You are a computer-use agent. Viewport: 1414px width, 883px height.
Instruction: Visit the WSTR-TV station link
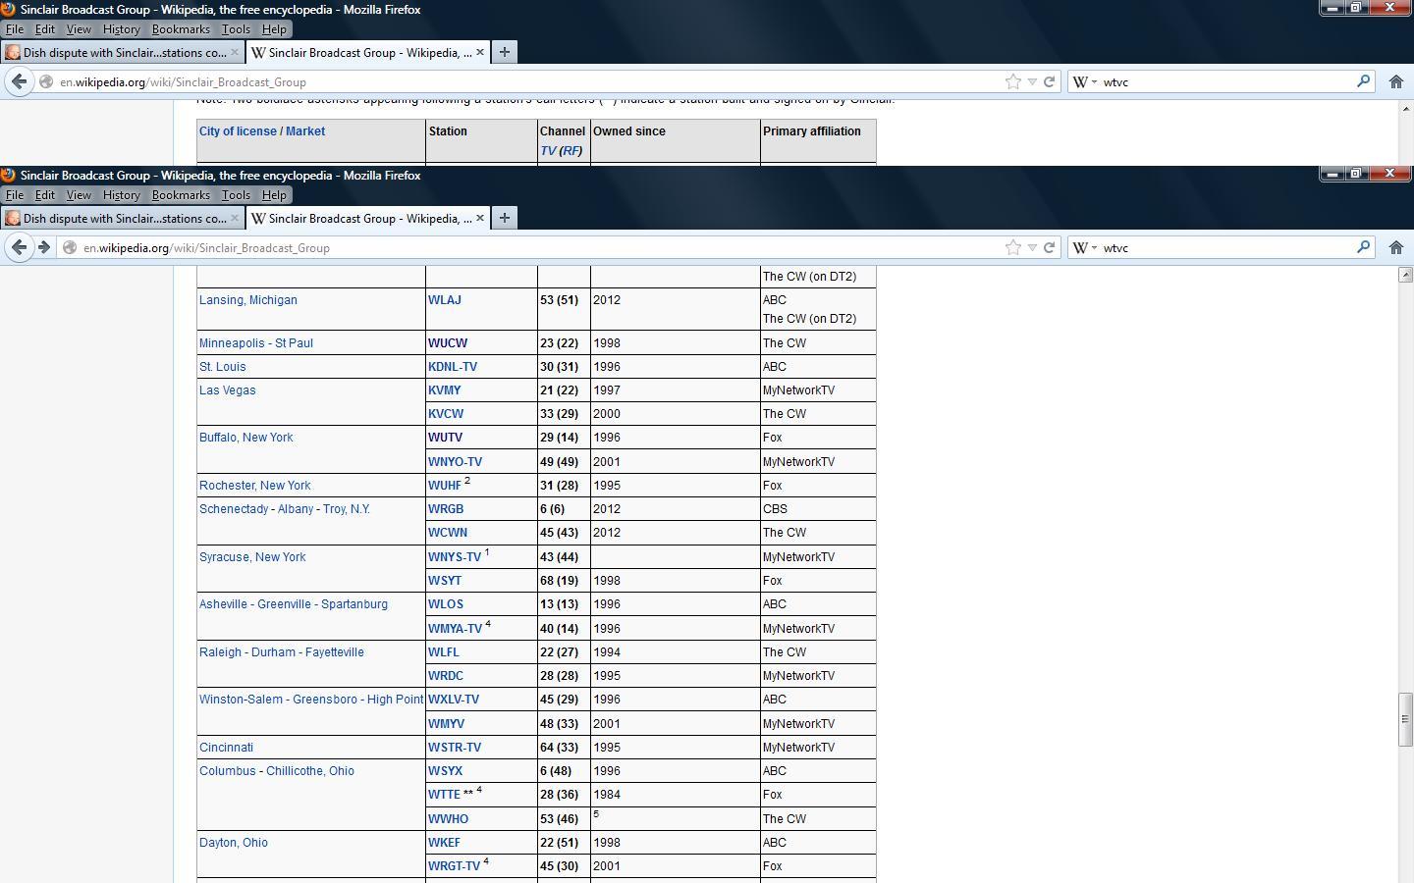click(455, 748)
